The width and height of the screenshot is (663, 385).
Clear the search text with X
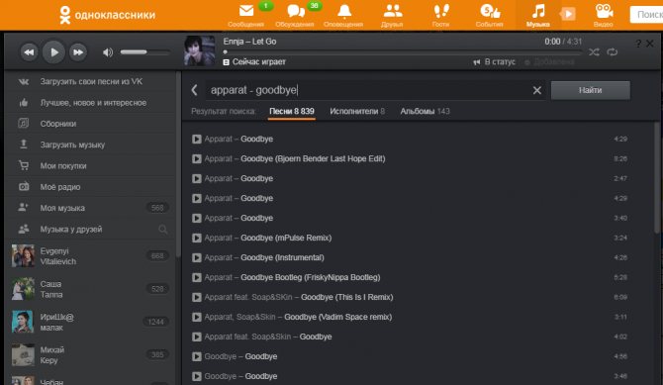click(537, 90)
